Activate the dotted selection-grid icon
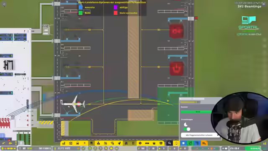Image resolution: width=268 pixels, height=151 pixels. (176, 143)
